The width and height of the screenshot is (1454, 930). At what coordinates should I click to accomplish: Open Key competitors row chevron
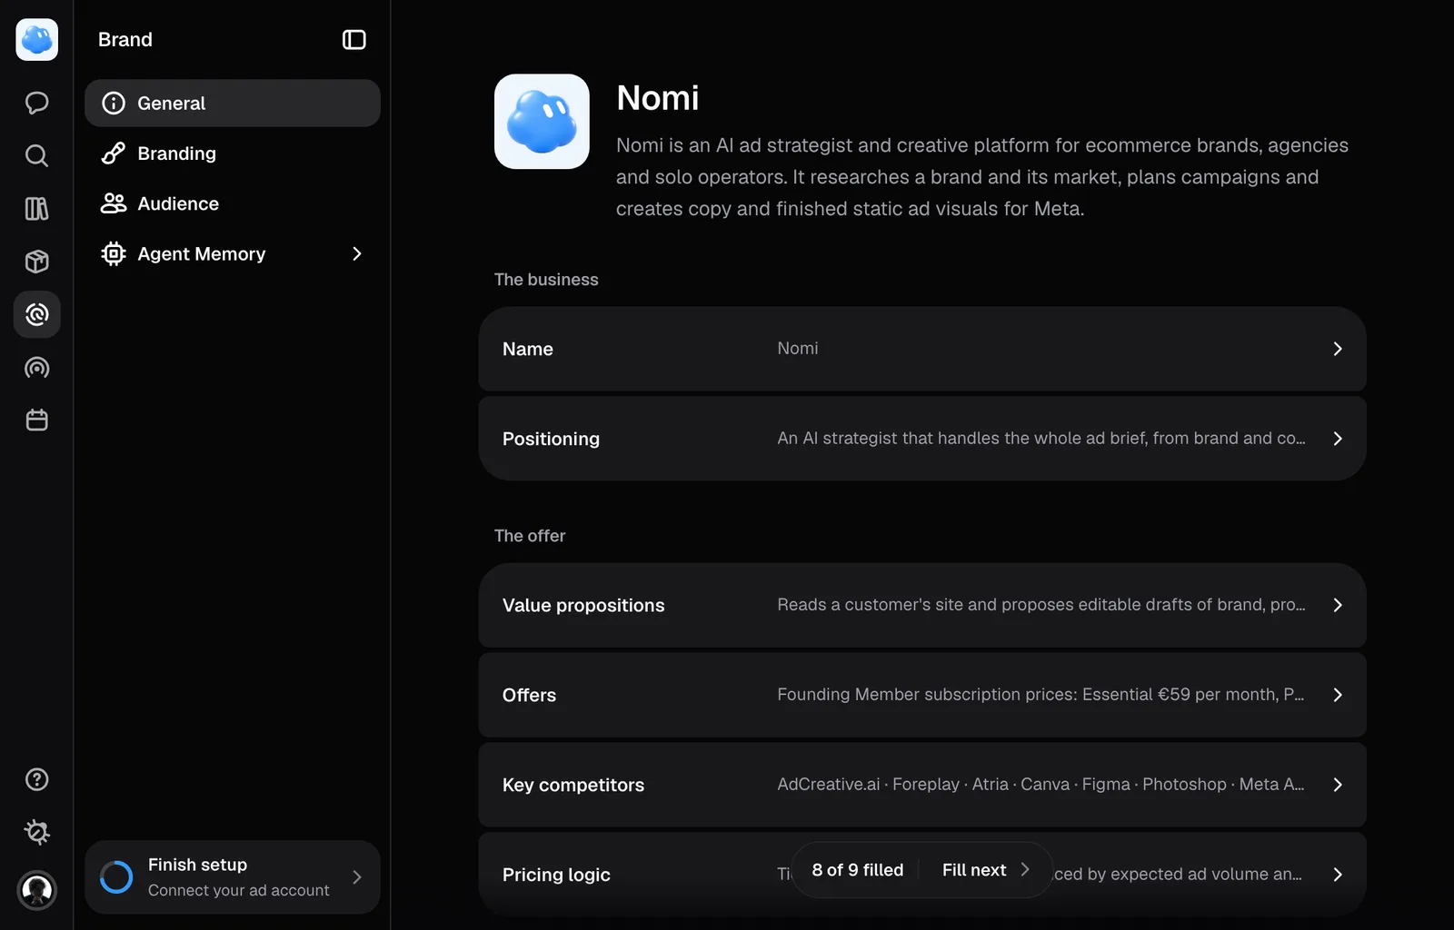[1338, 785]
